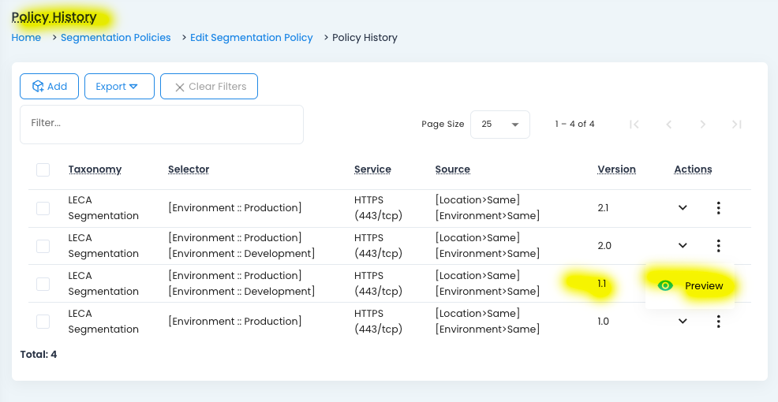This screenshot has height=402, width=778.
Task: Open the kebab menu for version 2.1
Action: tap(718, 208)
